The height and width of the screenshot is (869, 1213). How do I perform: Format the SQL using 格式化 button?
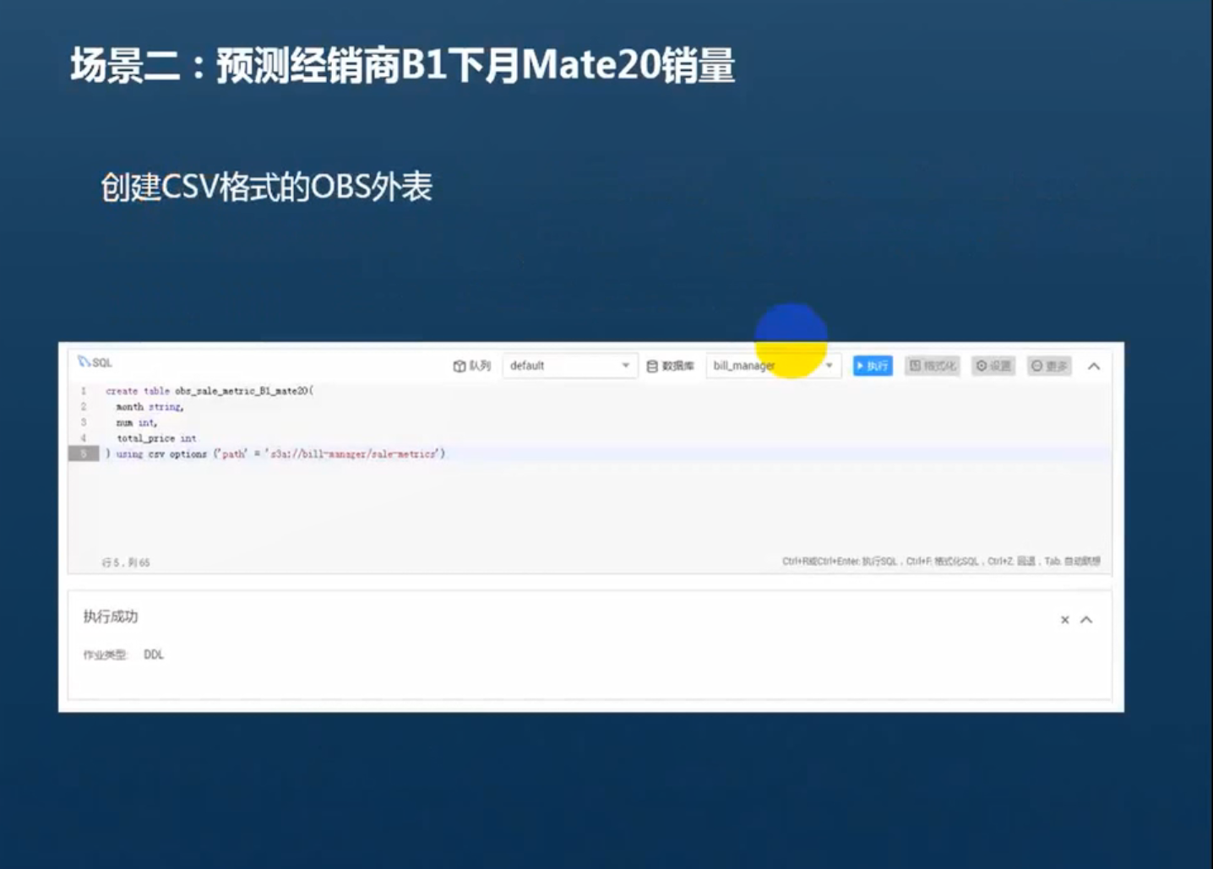coord(933,366)
